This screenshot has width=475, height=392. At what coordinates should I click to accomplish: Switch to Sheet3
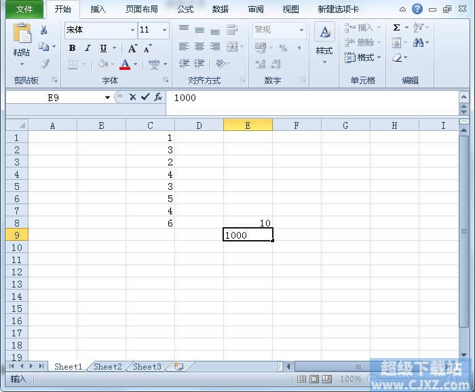pos(147,367)
